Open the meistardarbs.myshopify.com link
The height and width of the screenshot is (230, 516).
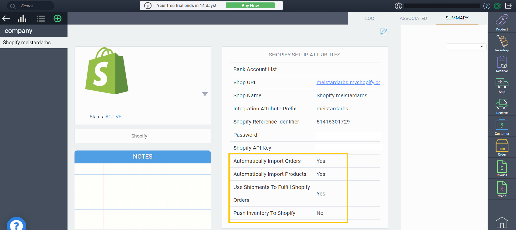click(348, 83)
